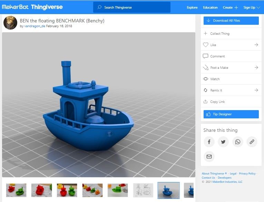Expand the Sign Up chevron
The width and height of the screenshot is (264, 202).
click(x=258, y=8)
